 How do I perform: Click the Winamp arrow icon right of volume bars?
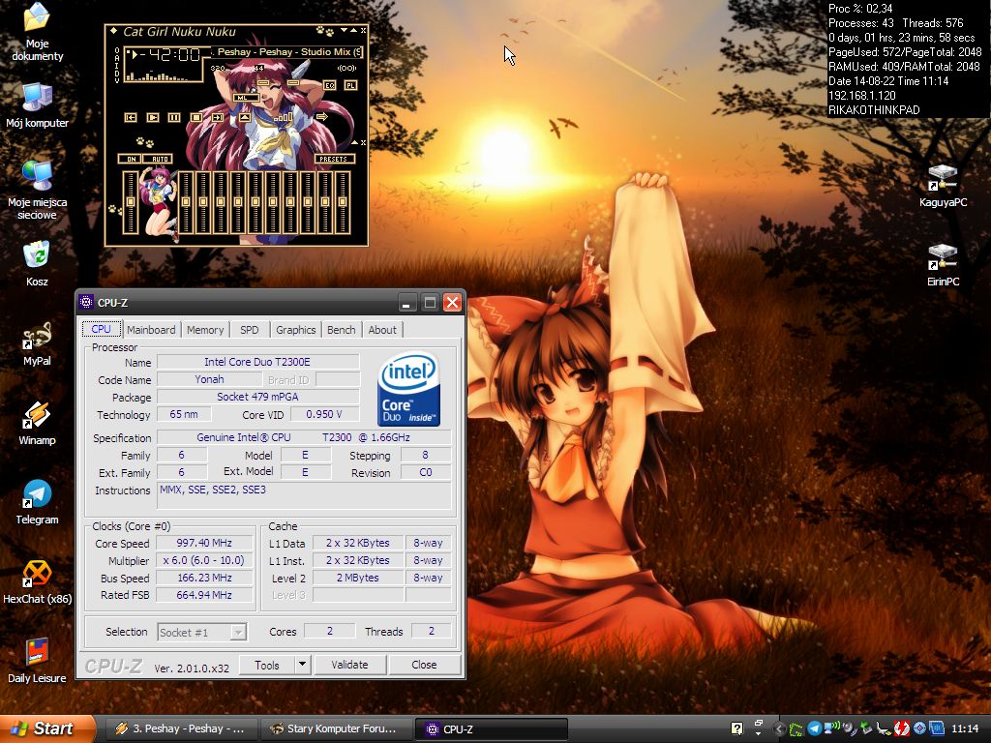(x=321, y=117)
